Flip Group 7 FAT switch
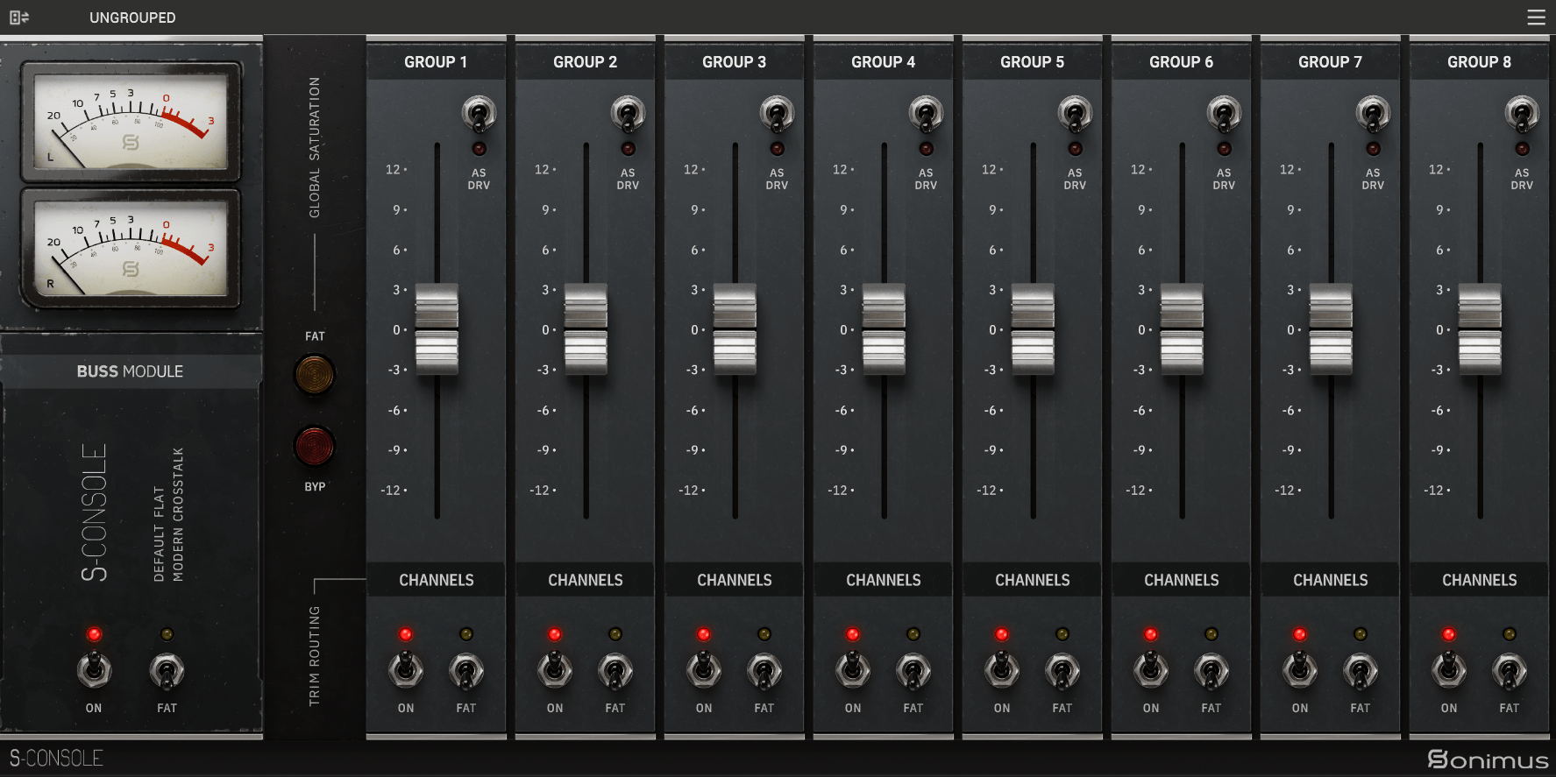The width and height of the screenshot is (1556, 777). [x=1361, y=670]
